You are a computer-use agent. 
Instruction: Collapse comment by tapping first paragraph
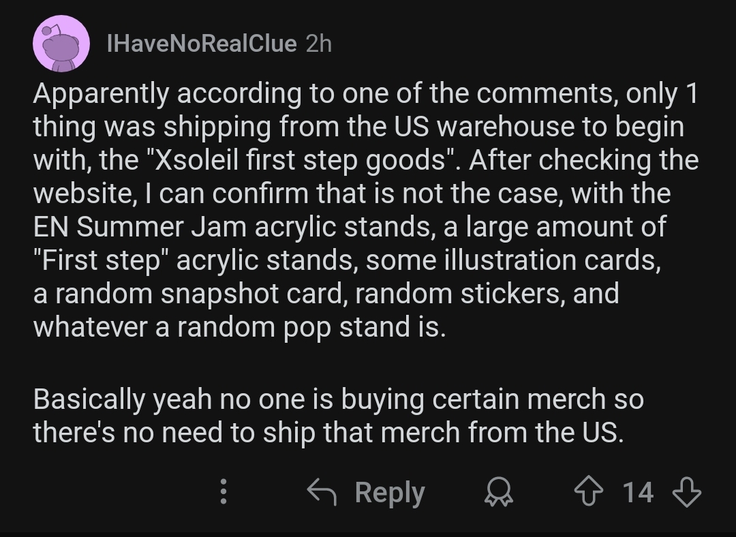[366, 210]
